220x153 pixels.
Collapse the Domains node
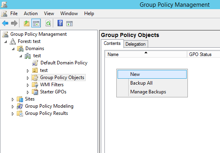tap(13, 49)
